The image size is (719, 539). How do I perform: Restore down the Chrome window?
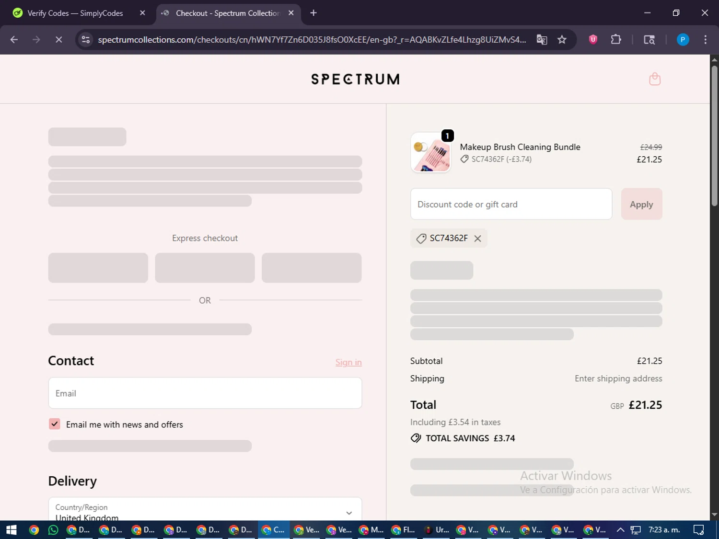pos(676,13)
